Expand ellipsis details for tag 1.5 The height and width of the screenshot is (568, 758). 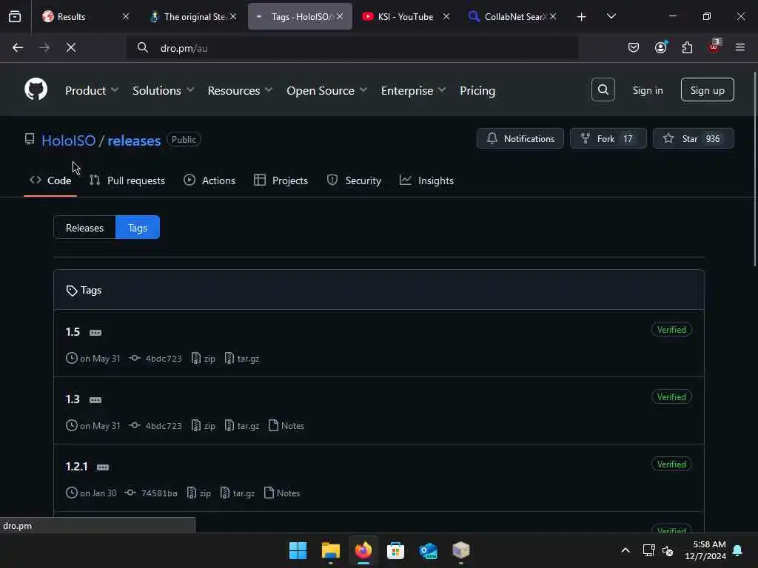[95, 332]
